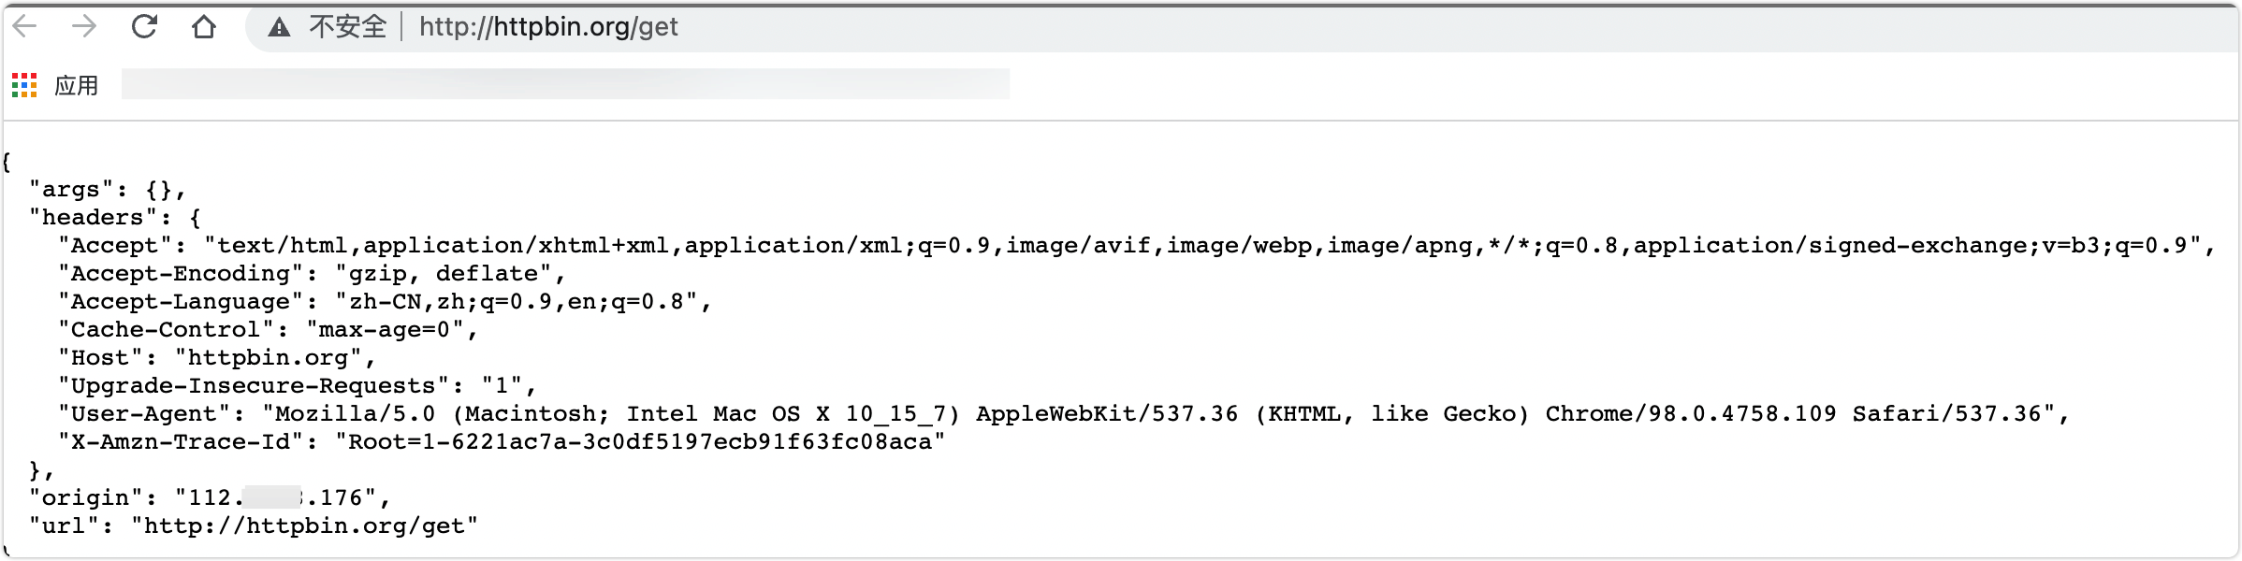Click the "Accept-Language" header name

(x=181, y=302)
